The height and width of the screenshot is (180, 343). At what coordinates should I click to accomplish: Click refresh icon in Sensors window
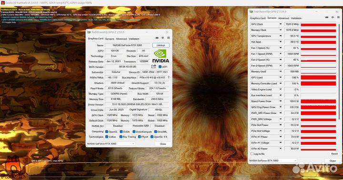pos(333,17)
